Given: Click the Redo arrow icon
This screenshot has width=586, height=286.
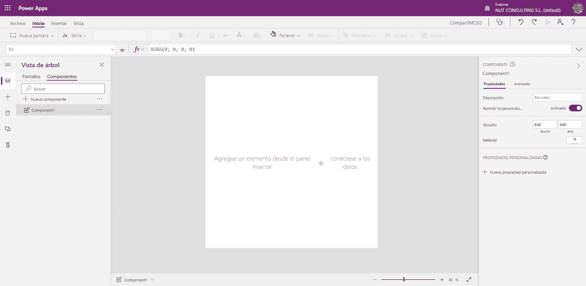Looking at the screenshot, I should 534,22.
